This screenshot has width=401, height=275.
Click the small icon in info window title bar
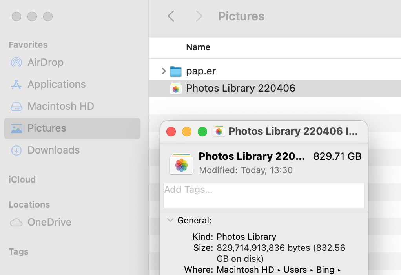(x=219, y=131)
